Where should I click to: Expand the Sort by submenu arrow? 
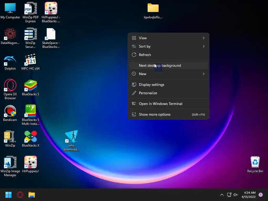coord(204,46)
